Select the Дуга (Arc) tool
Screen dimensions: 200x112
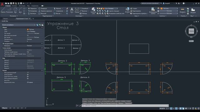[20, 10]
